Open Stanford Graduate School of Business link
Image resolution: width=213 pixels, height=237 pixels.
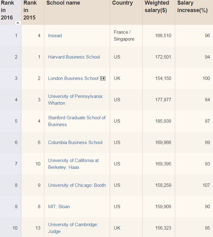tap(77, 121)
